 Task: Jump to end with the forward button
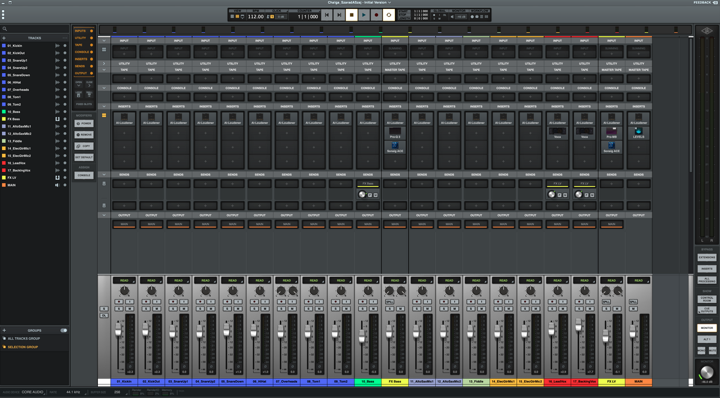pos(339,15)
